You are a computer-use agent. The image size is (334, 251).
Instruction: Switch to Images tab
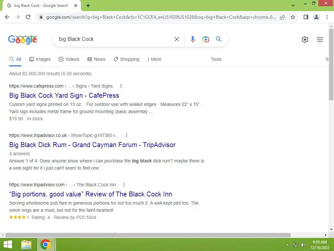[40, 59]
